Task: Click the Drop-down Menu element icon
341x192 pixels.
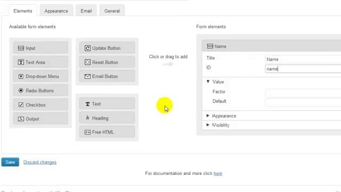Action: click(x=21, y=76)
